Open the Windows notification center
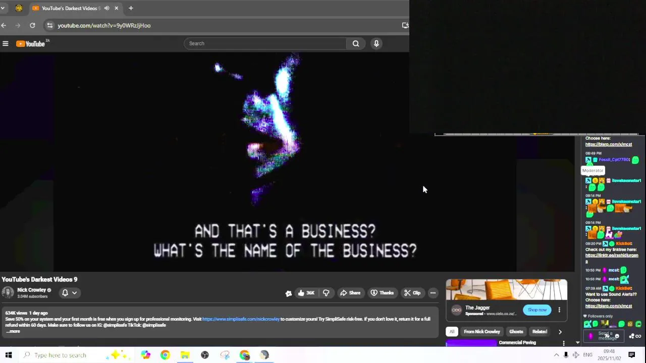 point(631,355)
